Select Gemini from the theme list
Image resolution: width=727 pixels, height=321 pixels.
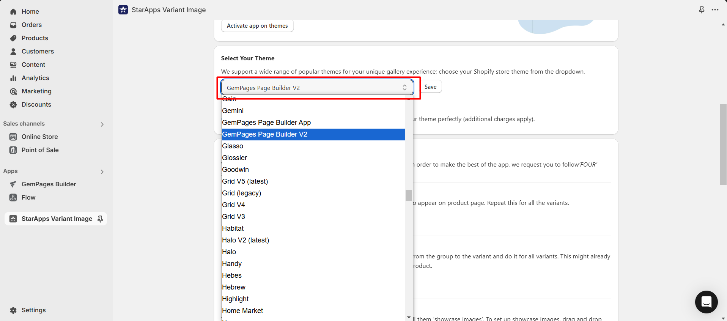tap(233, 111)
